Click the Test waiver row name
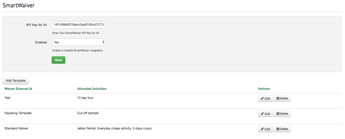This screenshot has height=139, width=345. [7, 98]
